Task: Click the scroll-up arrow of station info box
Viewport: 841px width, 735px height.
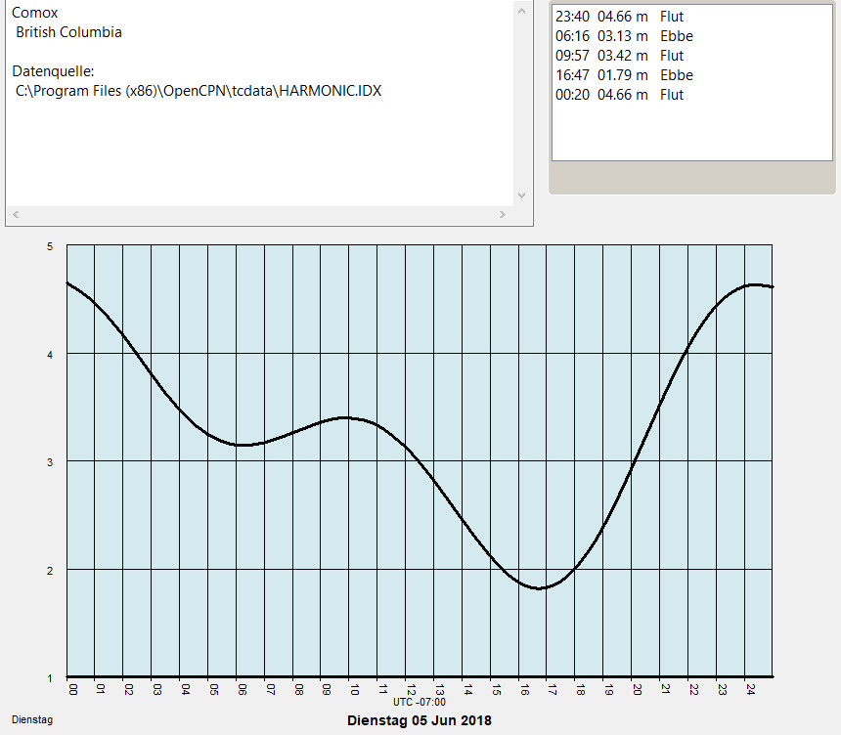Action: [521, 9]
